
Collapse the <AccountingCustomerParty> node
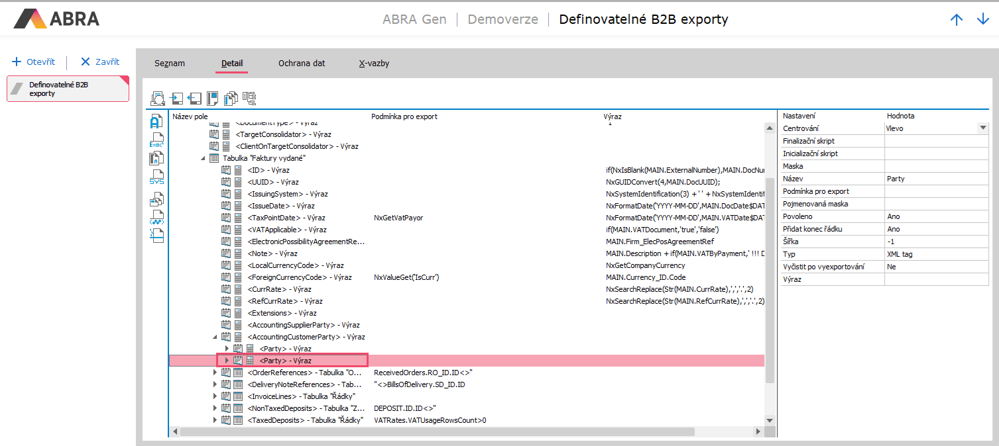coord(215,337)
